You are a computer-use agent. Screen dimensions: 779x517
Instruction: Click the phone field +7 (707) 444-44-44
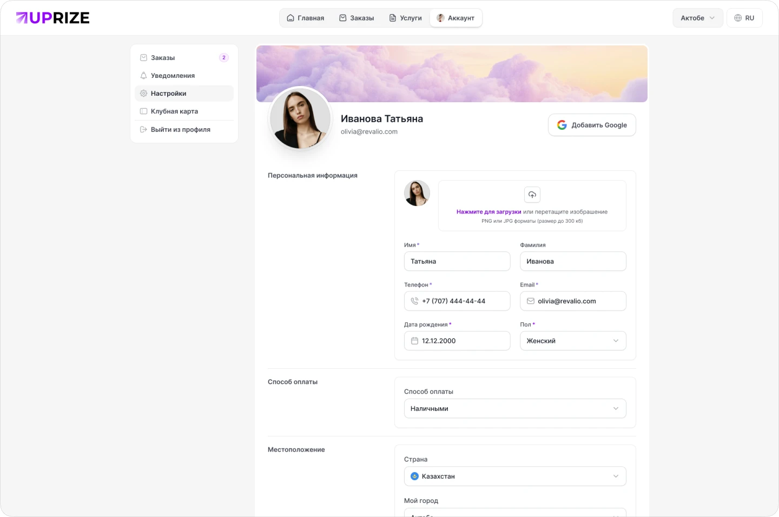coord(457,301)
